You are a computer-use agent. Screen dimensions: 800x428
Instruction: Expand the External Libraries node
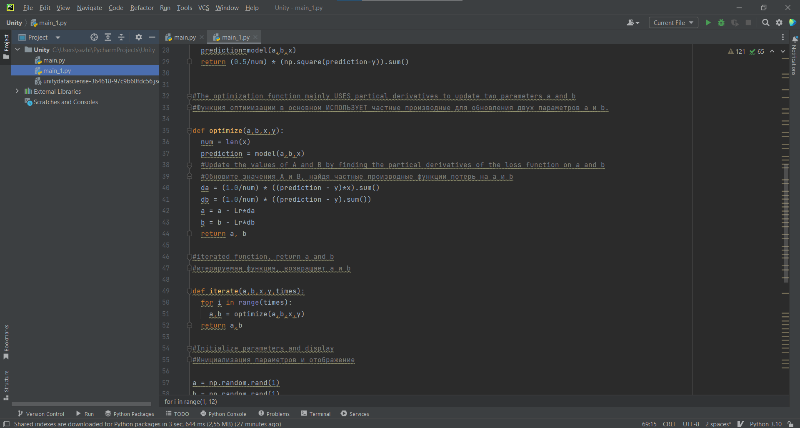[x=17, y=91]
